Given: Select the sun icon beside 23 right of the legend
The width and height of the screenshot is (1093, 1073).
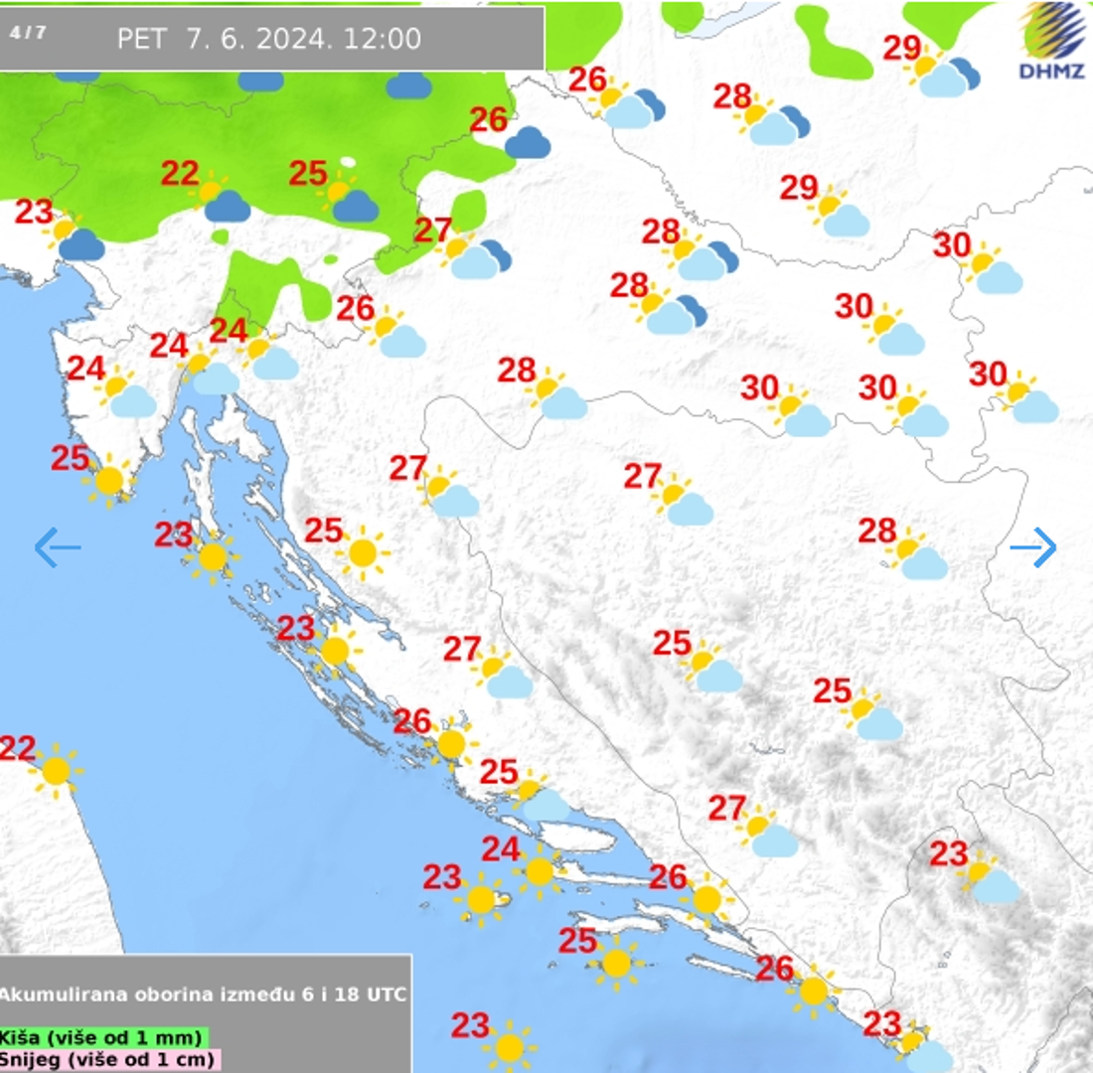Looking at the screenshot, I should click(x=509, y=1047).
